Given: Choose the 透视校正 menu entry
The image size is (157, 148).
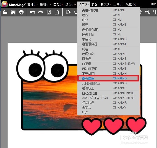Looking at the screenshot, I should pos(108,88).
